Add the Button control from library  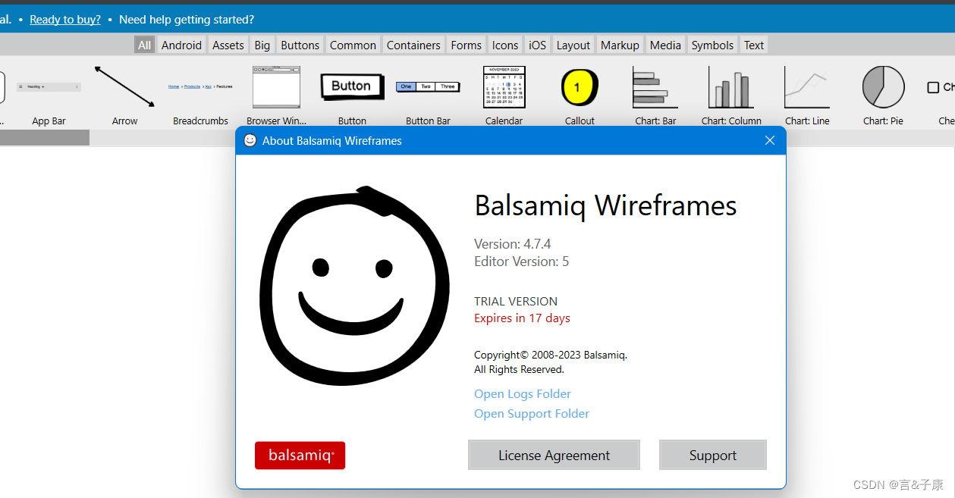(x=351, y=86)
